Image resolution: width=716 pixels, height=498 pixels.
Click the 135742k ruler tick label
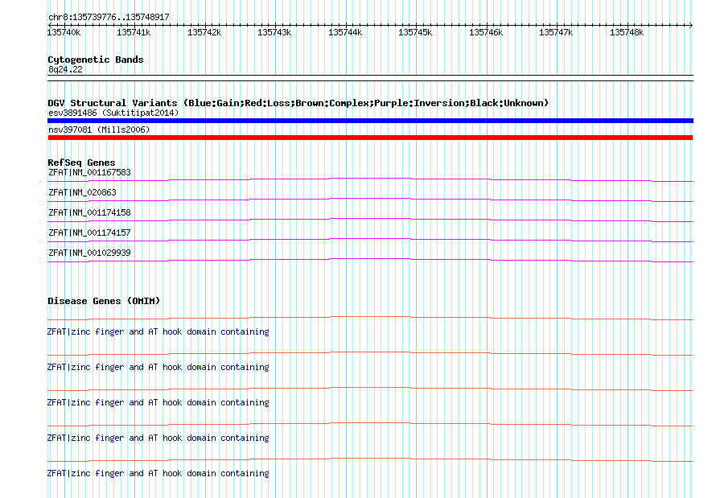click(x=204, y=32)
